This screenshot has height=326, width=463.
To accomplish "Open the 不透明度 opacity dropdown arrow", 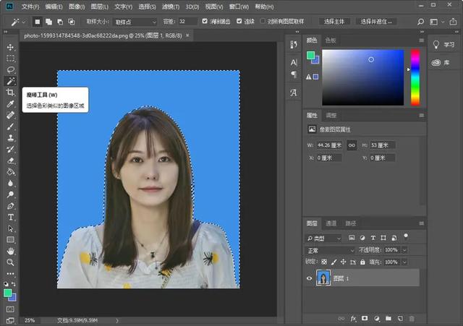I will click(x=404, y=250).
